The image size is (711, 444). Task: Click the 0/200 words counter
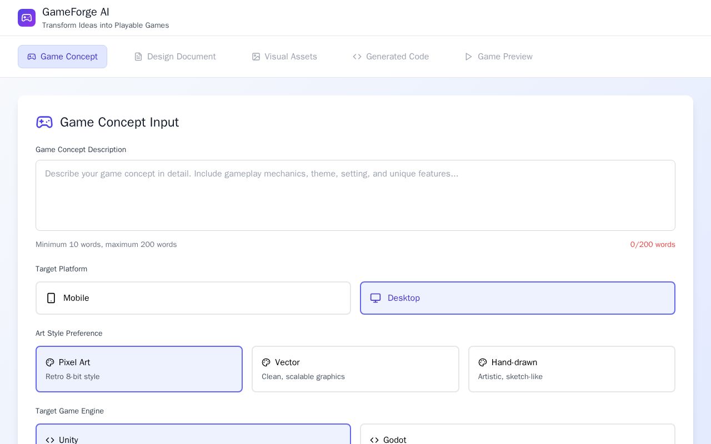coord(653,245)
